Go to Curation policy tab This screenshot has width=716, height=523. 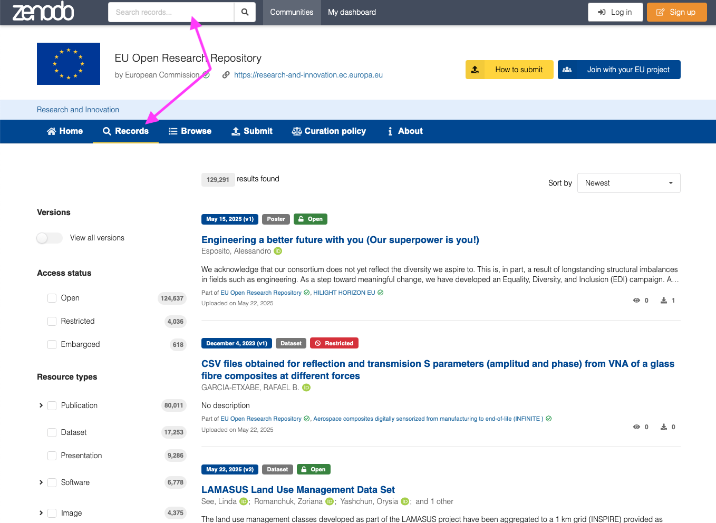click(x=329, y=131)
